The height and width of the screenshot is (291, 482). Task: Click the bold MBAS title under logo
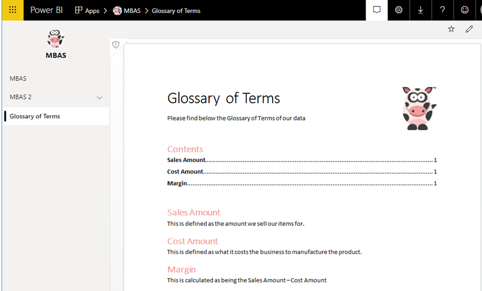point(56,55)
